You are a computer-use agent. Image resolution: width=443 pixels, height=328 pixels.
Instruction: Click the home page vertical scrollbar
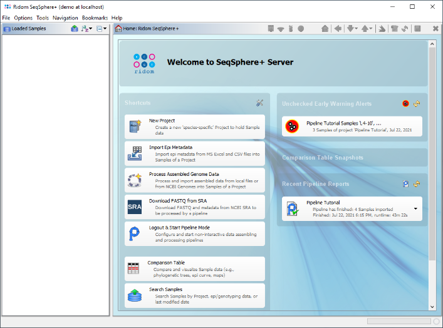click(x=432, y=156)
